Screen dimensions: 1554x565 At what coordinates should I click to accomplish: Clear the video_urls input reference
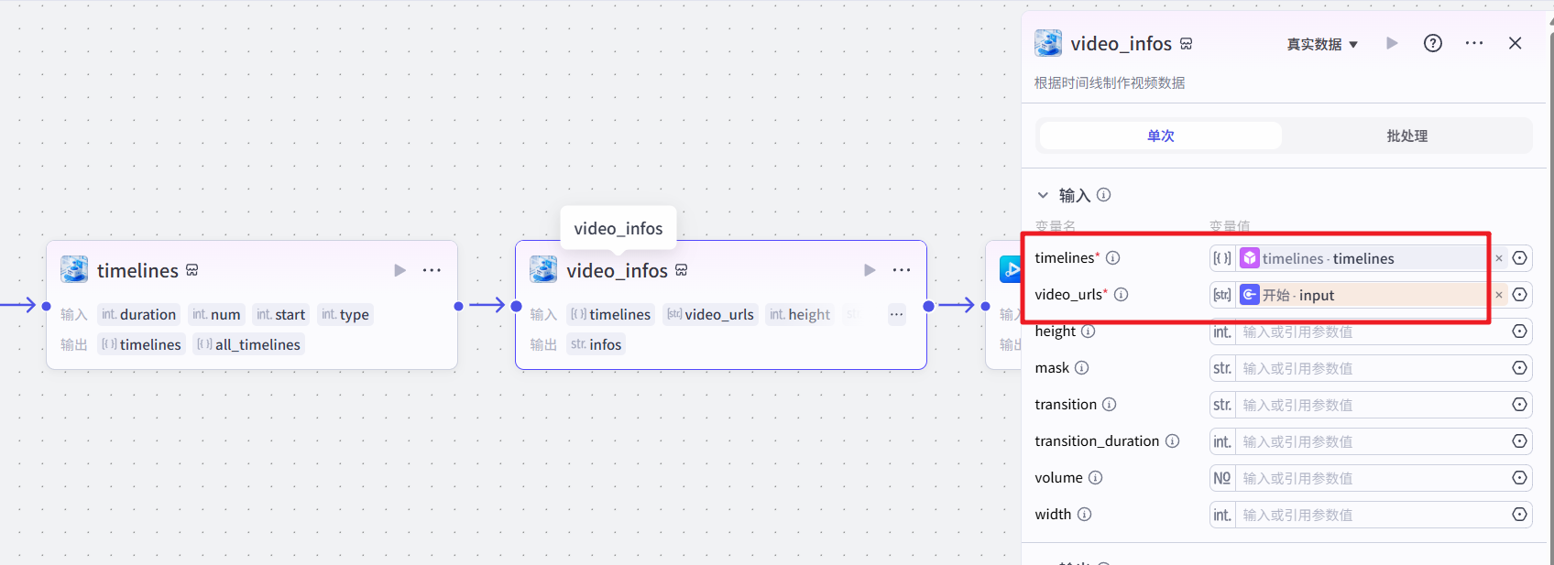point(1499,295)
